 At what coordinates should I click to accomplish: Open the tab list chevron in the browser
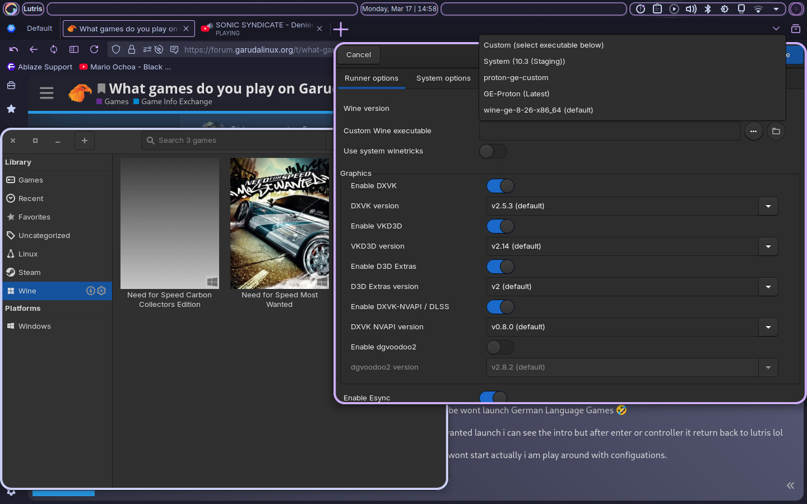(776, 29)
